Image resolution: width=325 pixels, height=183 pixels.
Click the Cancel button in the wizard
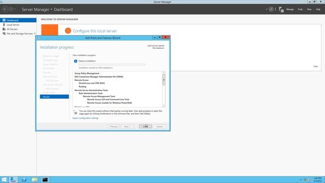159,127
